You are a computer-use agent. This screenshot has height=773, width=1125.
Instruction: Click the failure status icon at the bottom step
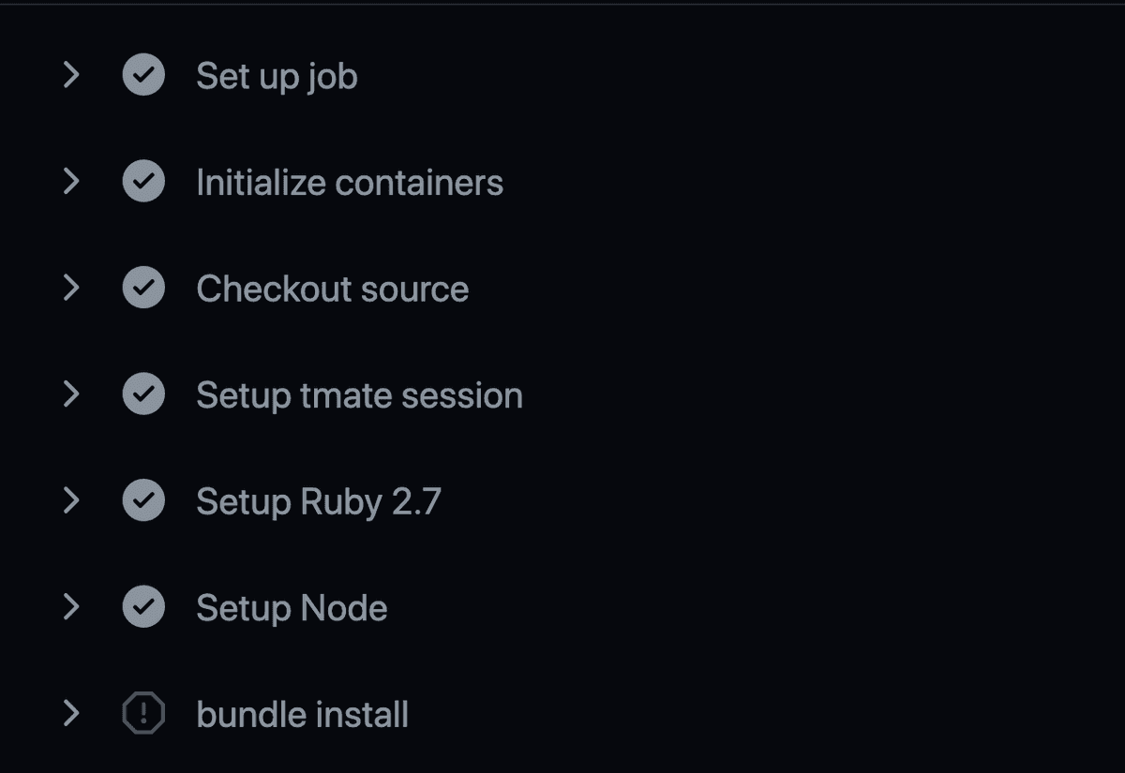(142, 713)
